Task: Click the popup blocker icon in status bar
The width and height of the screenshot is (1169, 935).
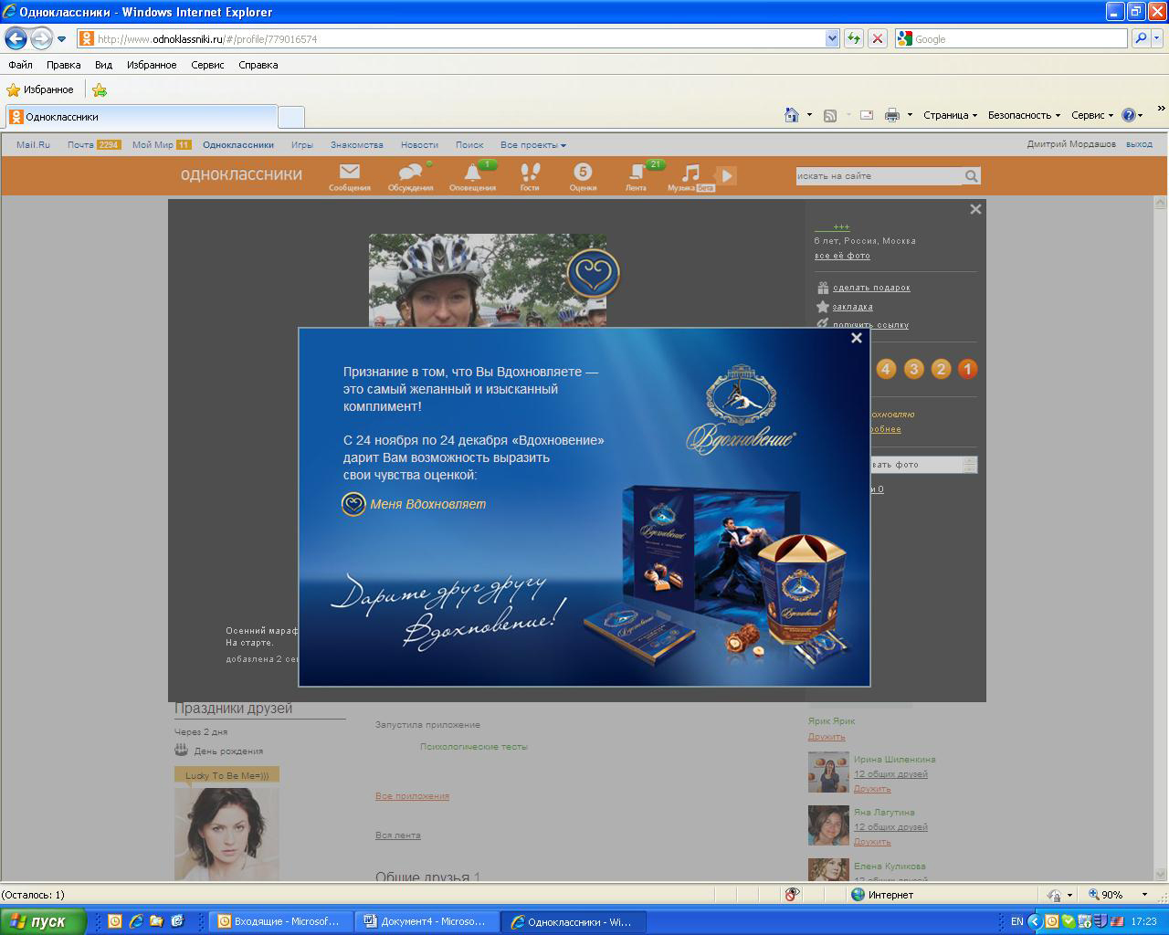Action: [792, 895]
